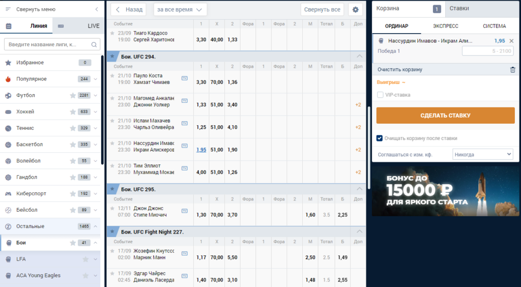Click the hamburger icon beside Свернуть меню
The height and width of the screenshot is (287, 521).
(8, 9)
